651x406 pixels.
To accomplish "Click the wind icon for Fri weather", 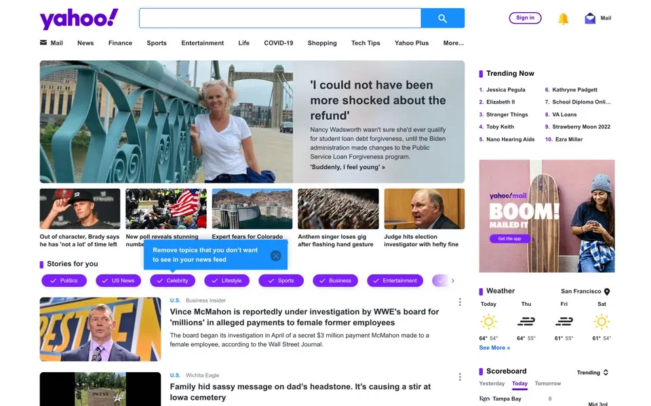I will click(564, 321).
